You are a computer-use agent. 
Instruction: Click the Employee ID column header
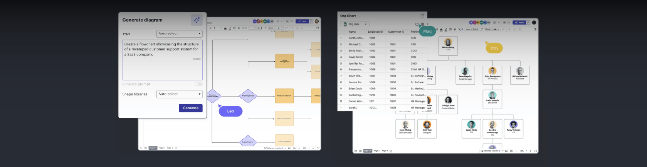375,32
